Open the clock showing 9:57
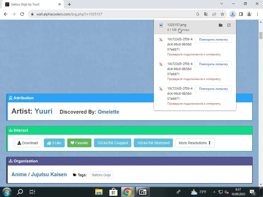The image size is (263, 197). (x=238, y=192)
